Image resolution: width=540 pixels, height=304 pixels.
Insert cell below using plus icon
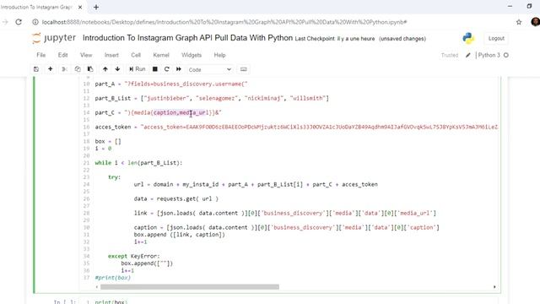point(51,69)
